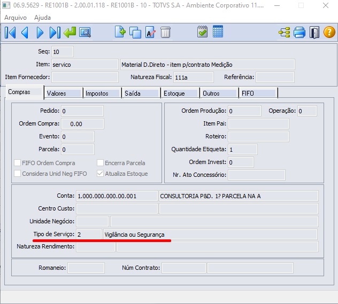338x304 pixels.
Task: Click the Ordem Produção field
Action: pyautogui.click(x=244, y=111)
